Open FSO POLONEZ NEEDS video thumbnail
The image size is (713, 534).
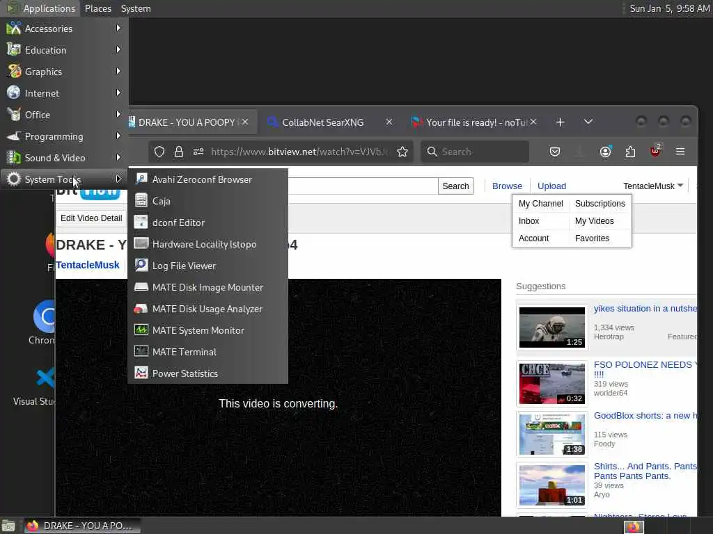(x=552, y=384)
